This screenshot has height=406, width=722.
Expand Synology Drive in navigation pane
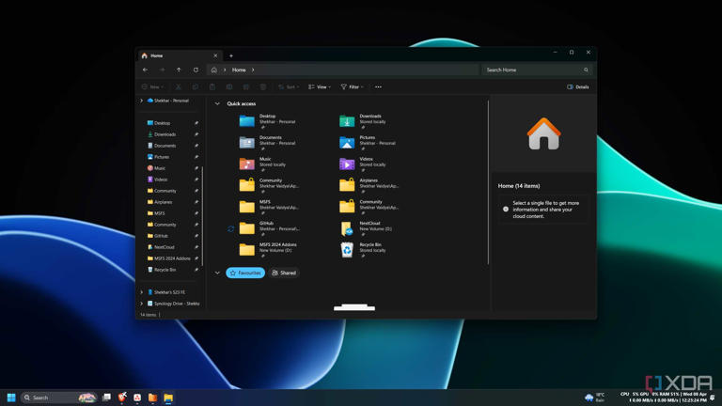coord(142,304)
